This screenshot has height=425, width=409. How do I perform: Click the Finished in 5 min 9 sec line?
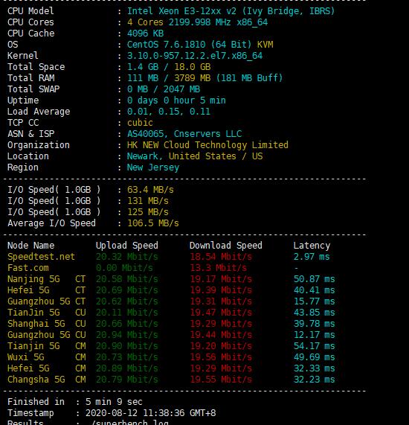point(75,402)
